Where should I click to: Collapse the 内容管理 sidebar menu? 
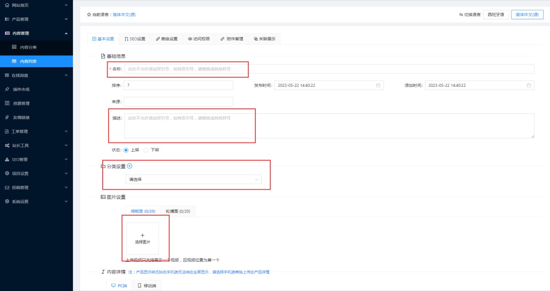click(x=36, y=33)
